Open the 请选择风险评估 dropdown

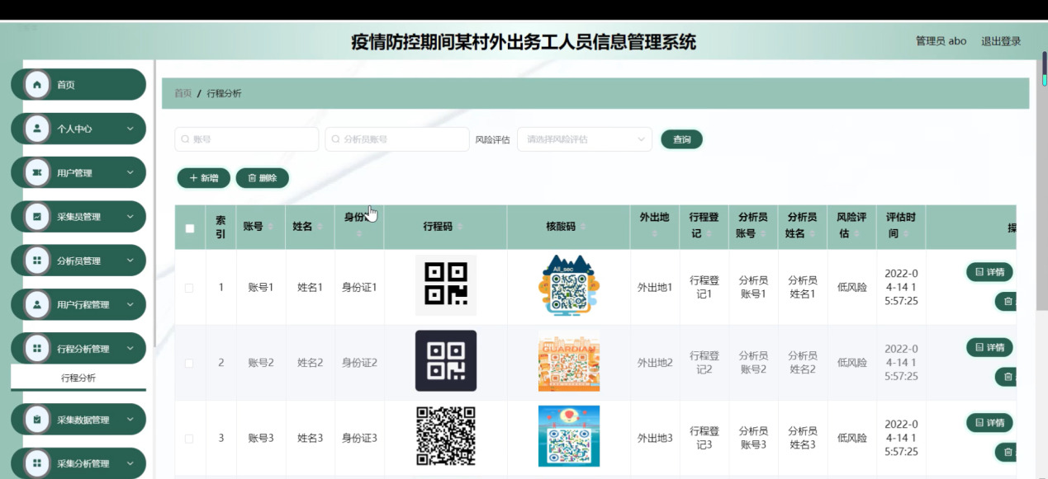585,139
